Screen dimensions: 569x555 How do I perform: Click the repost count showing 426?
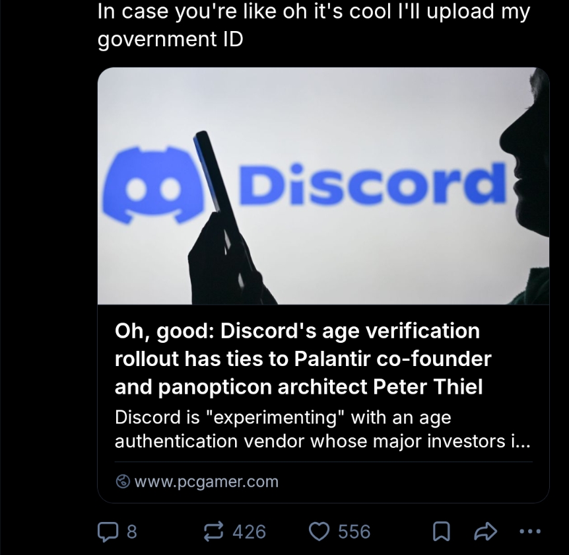[249, 532]
